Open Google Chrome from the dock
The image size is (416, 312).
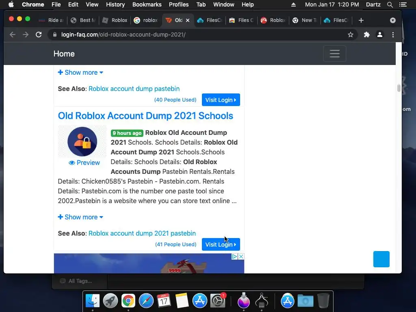click(x=128, y=301)
